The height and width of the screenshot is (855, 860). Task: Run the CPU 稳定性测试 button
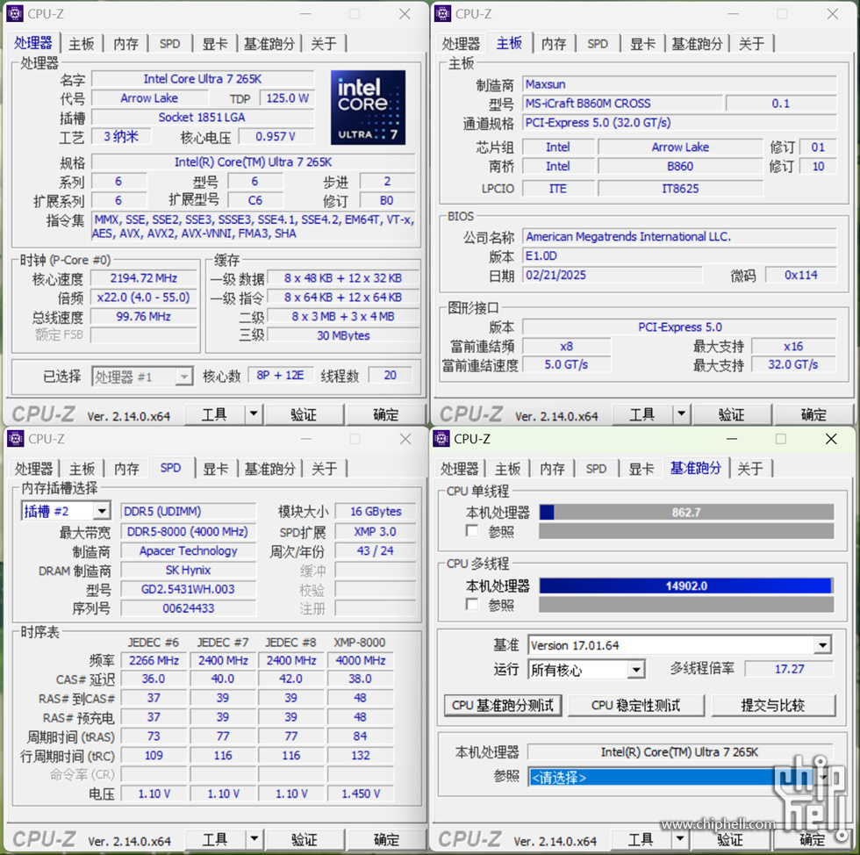click(635, 705)
